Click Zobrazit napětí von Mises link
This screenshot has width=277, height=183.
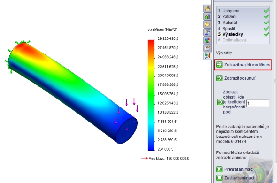click(247, 65)
